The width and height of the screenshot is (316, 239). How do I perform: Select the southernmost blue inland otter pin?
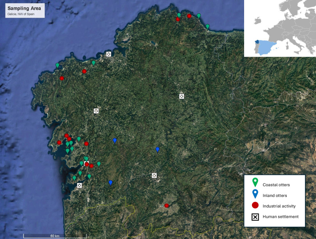coord(111,182)
